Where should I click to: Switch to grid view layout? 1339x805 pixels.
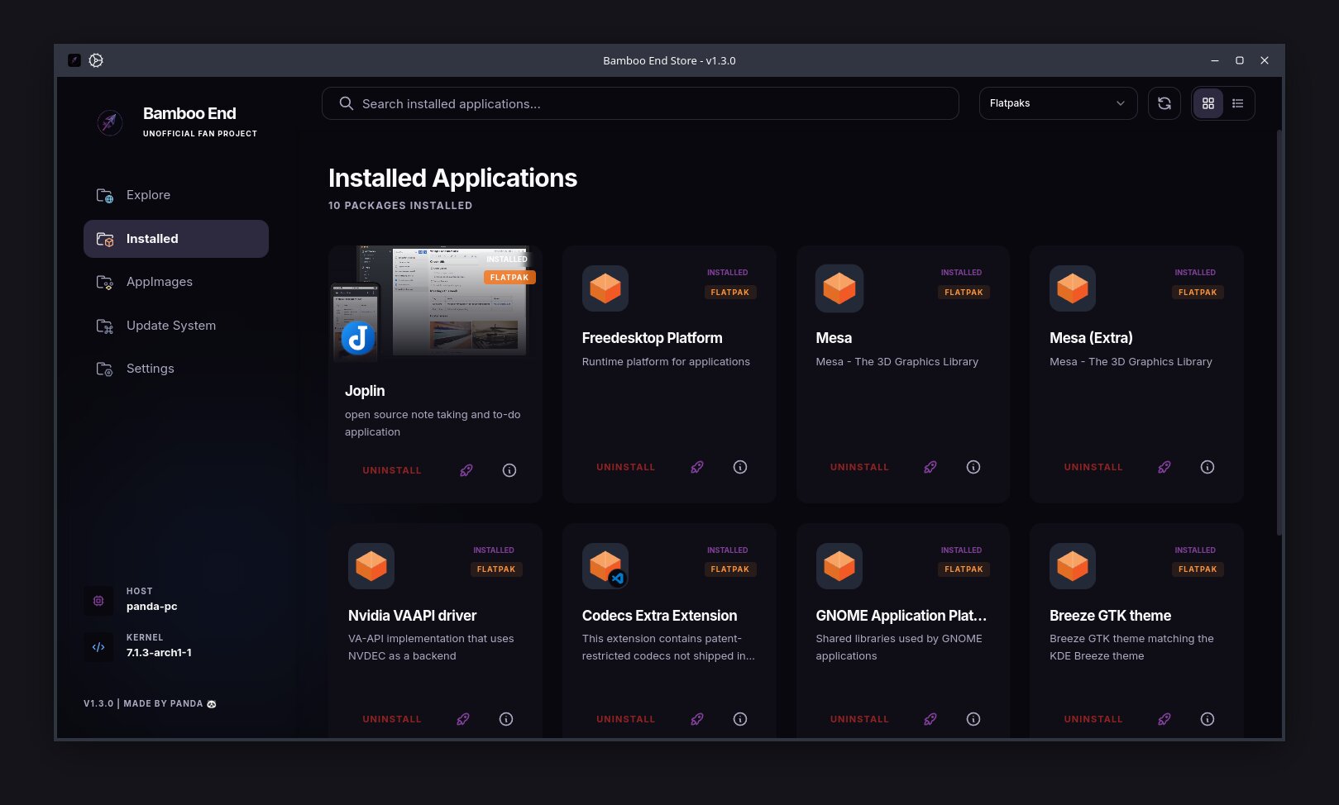coord(1208,103)
